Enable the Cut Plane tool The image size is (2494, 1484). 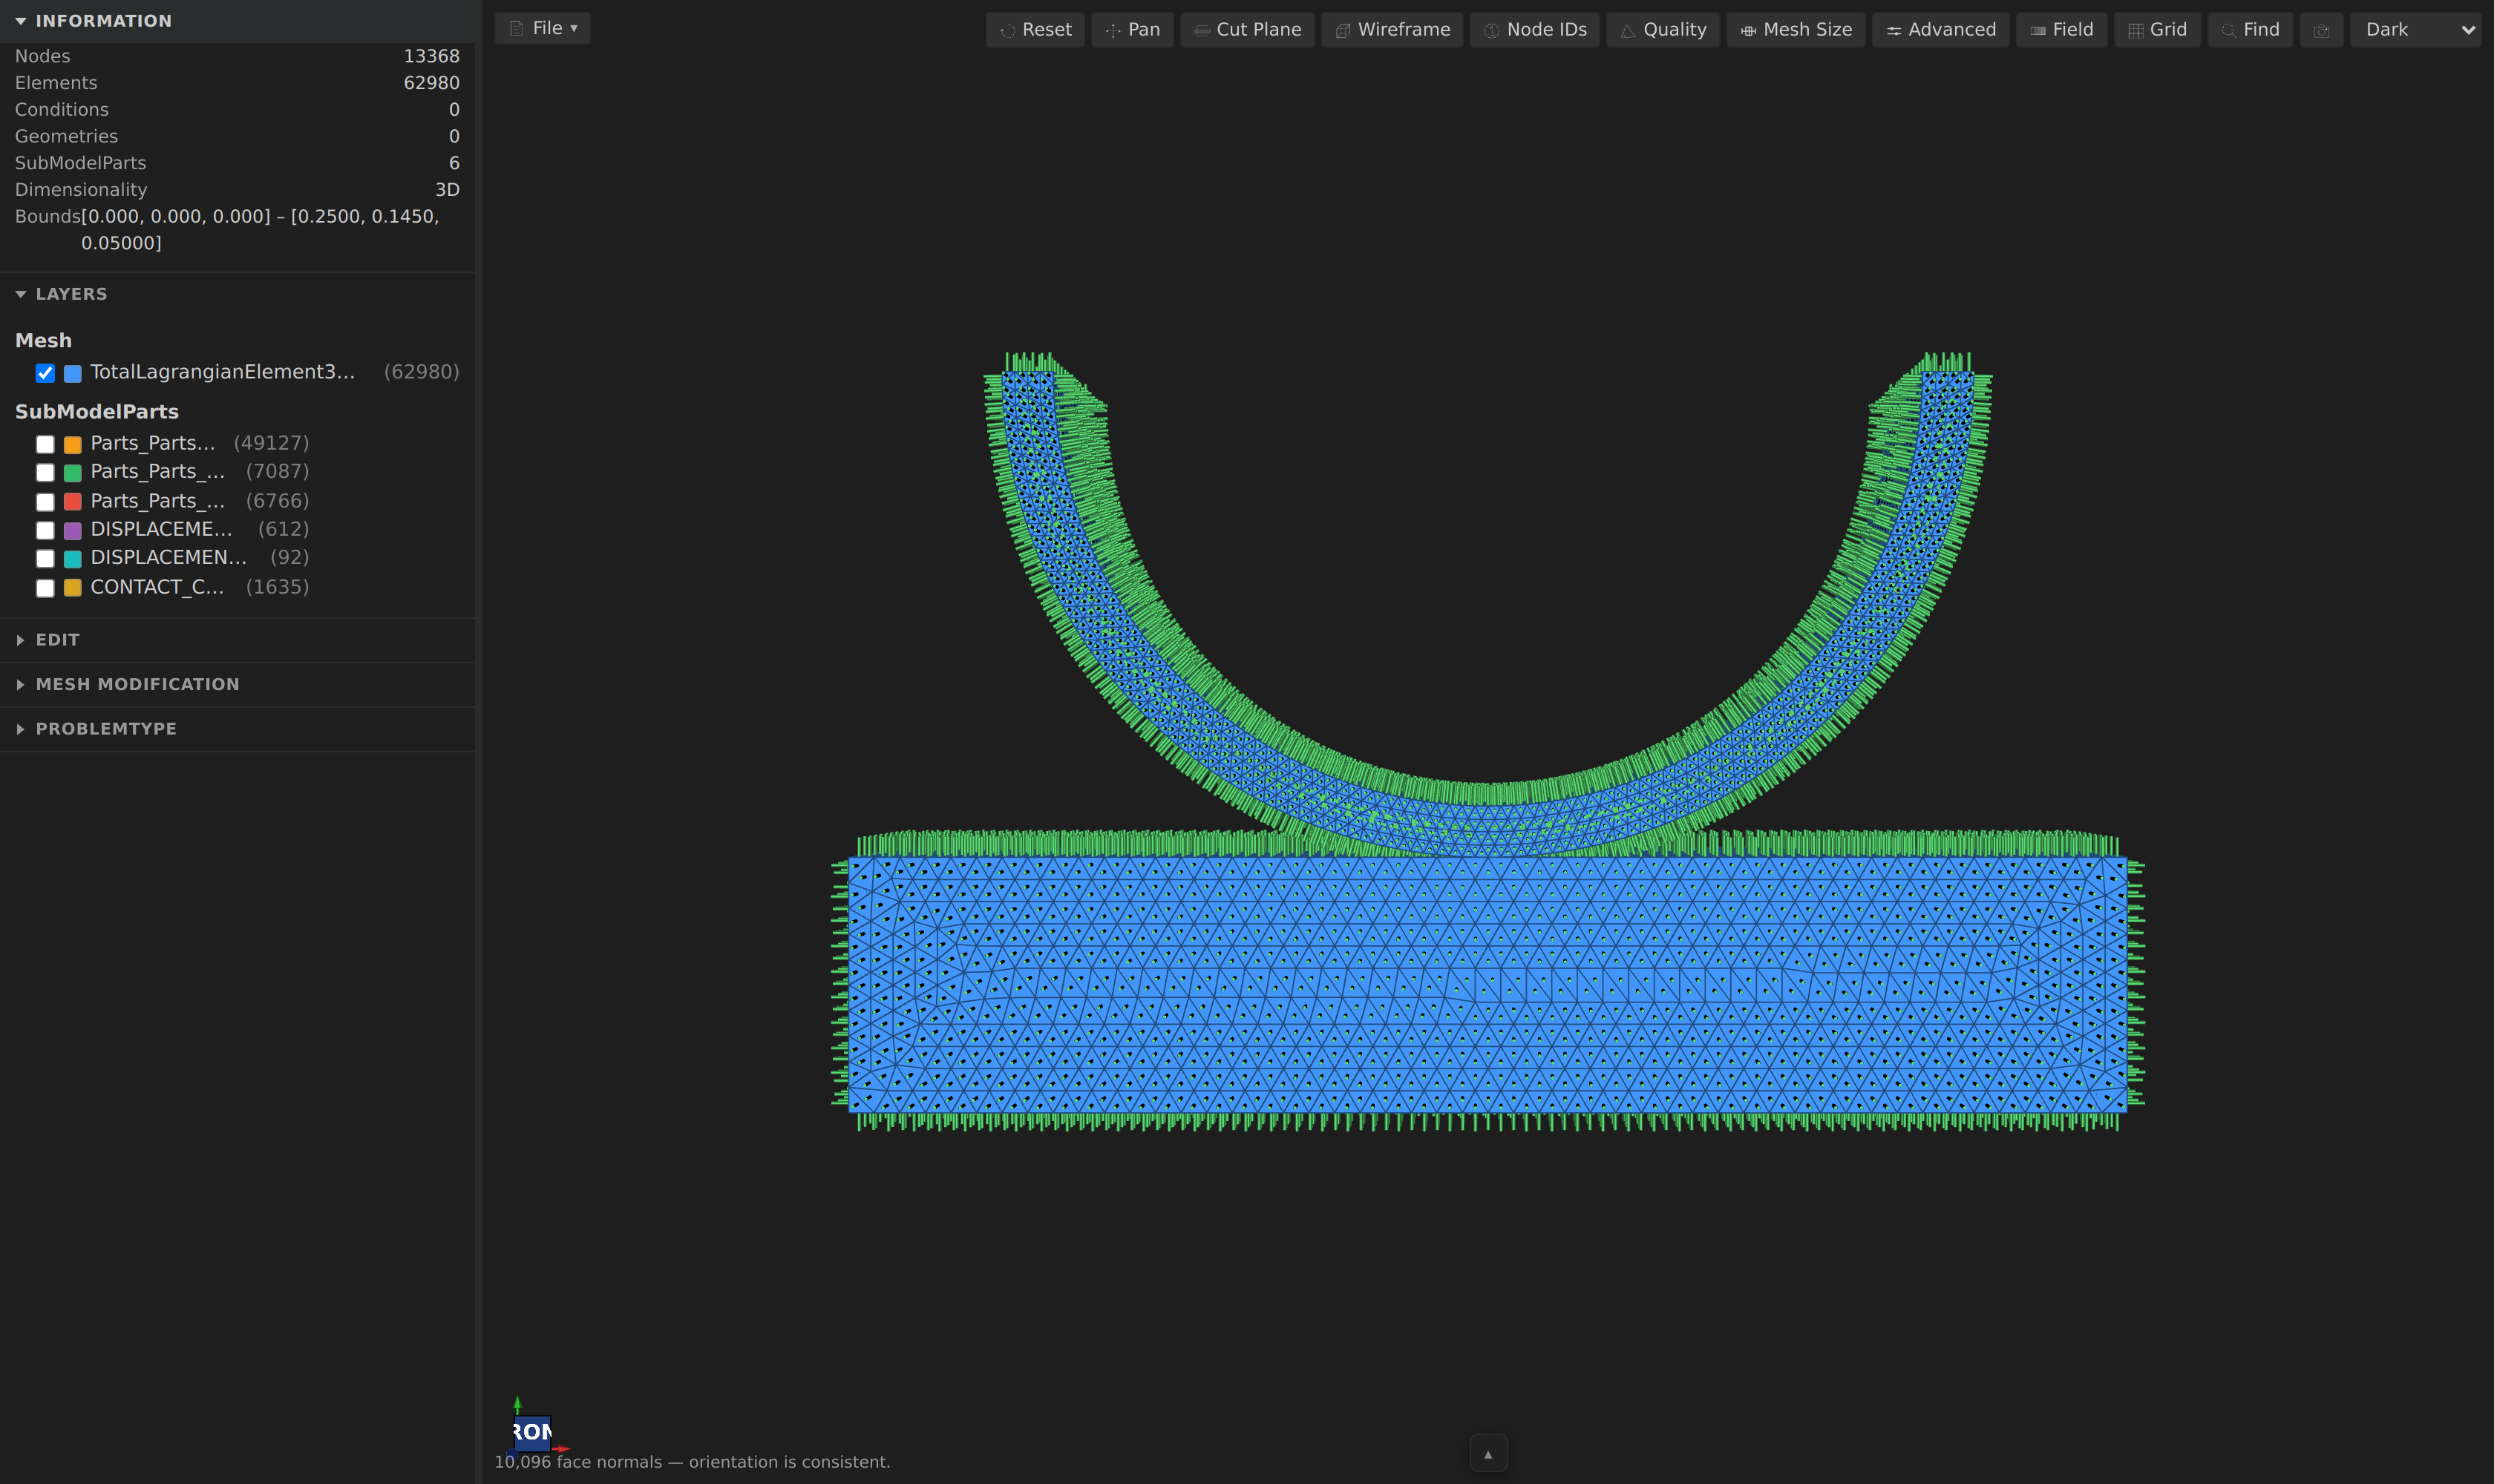1248,30
